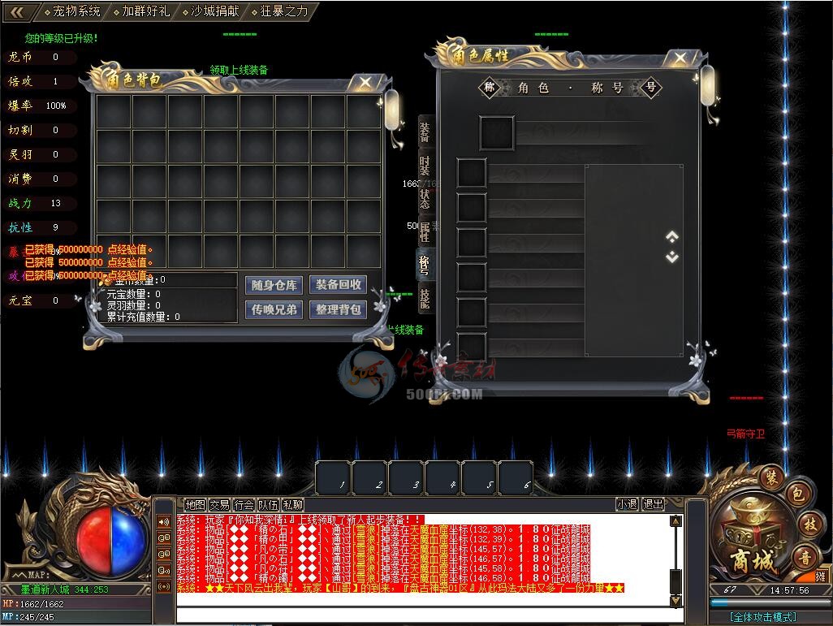The height and width of the screenshot is (626, 833).
Task: Click the 墨道新人城 344:253 map label
Action: click(x=65, y=589)
